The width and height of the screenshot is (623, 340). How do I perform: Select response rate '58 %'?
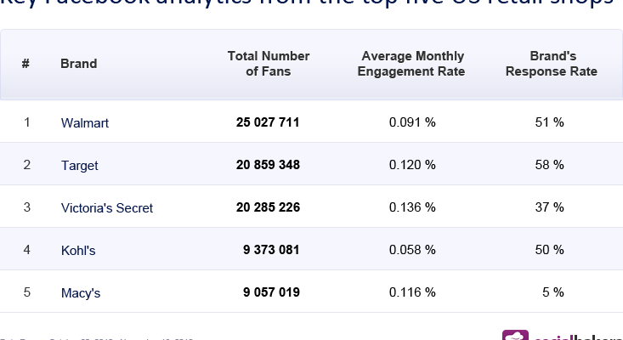tap(550, 165)
